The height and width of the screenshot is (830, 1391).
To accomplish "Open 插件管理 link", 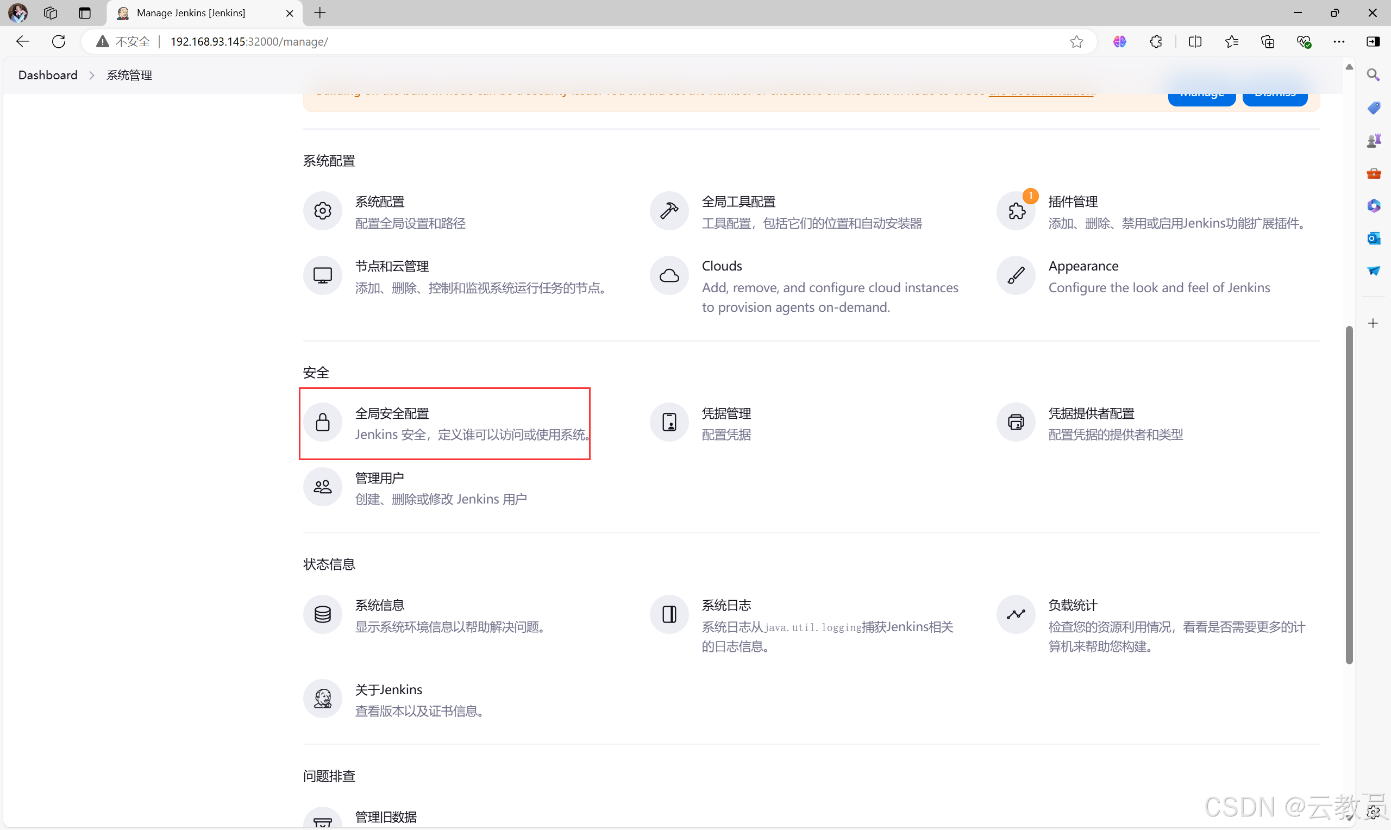I will point(1073,202).
